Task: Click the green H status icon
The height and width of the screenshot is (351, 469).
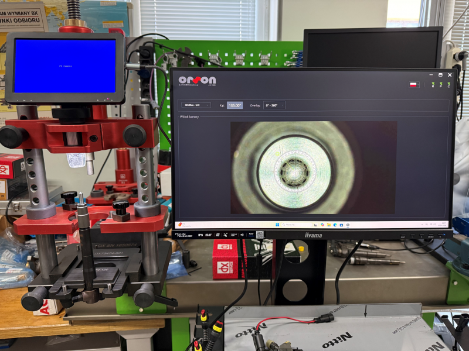Action: [x=433, y=85]
